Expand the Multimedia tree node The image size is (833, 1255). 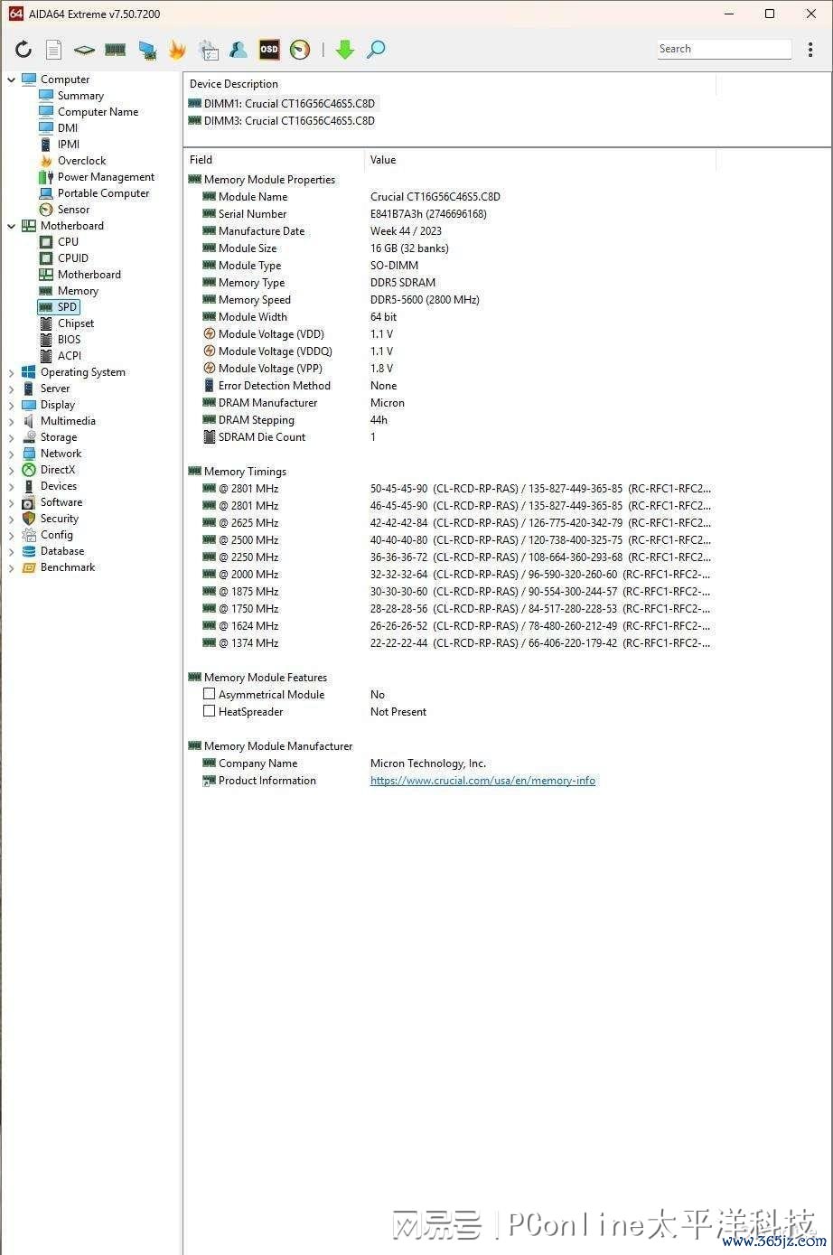click(12, 421)
